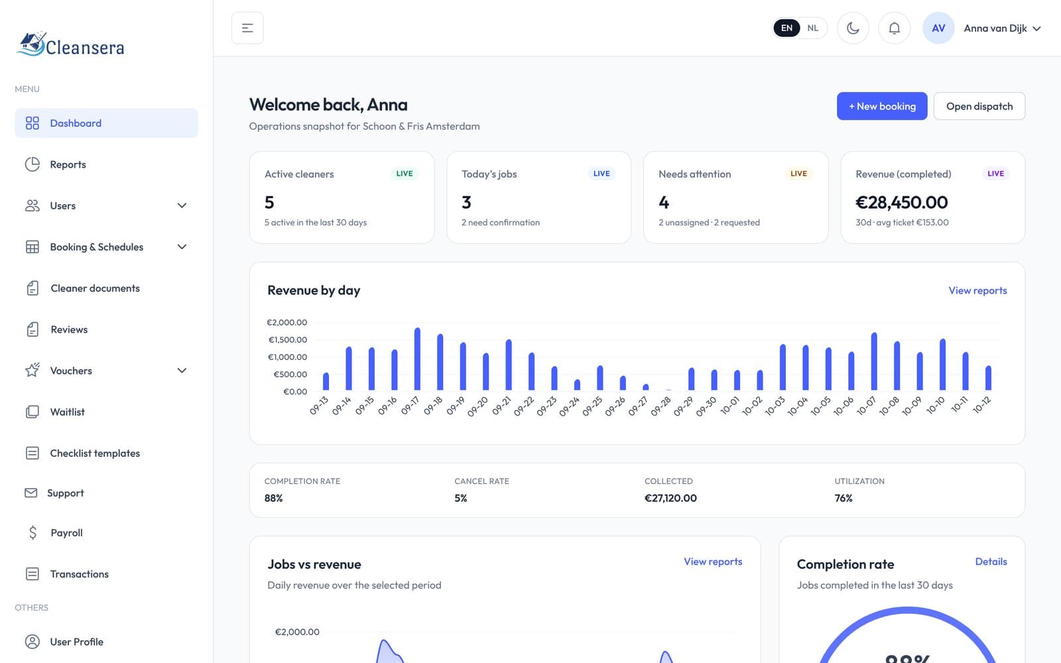Click the 09-17 revenue bar
Screen dimensions: 1061x663
[417, 359]
